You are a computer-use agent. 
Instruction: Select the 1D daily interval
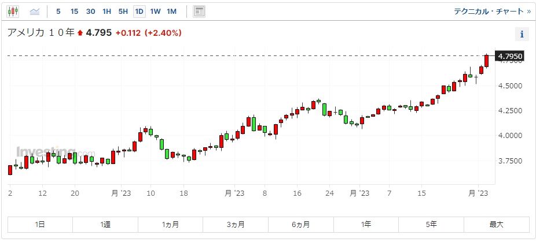coord(139,12)
